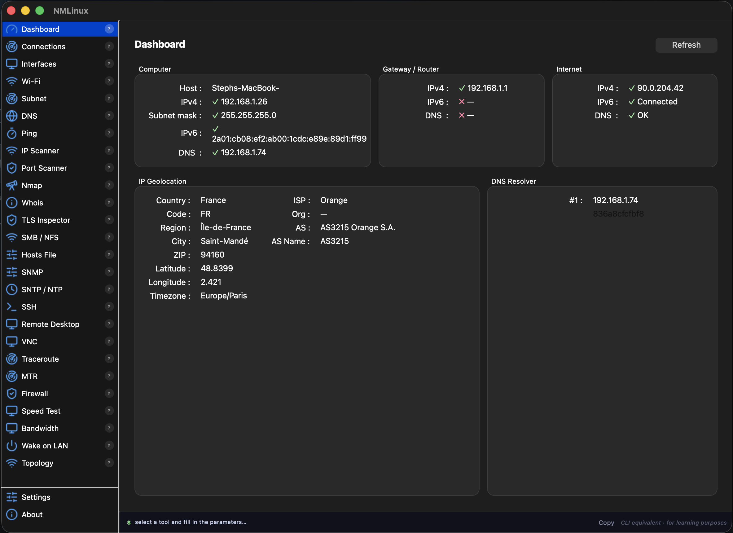Select ISP value Orange

tap(334, 200)
